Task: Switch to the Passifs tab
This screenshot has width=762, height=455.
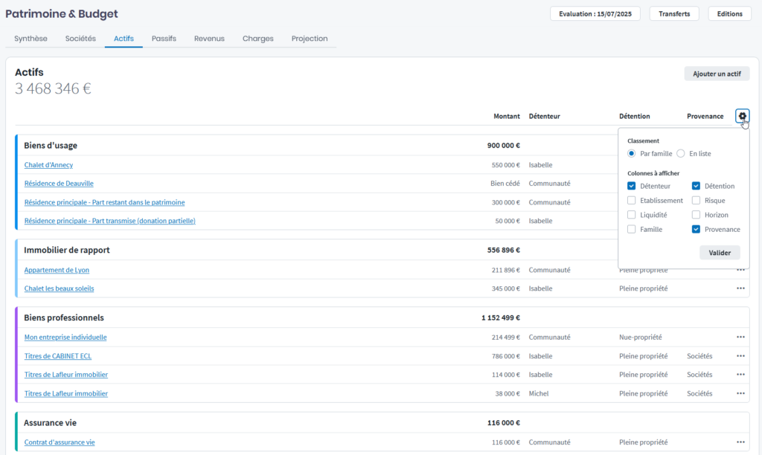Action: tap(164, 39)
